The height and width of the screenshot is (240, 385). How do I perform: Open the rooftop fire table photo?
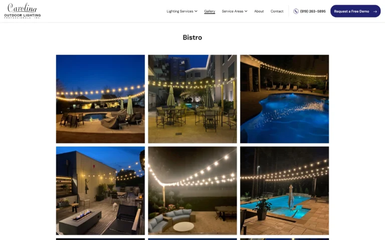point(100,191)
